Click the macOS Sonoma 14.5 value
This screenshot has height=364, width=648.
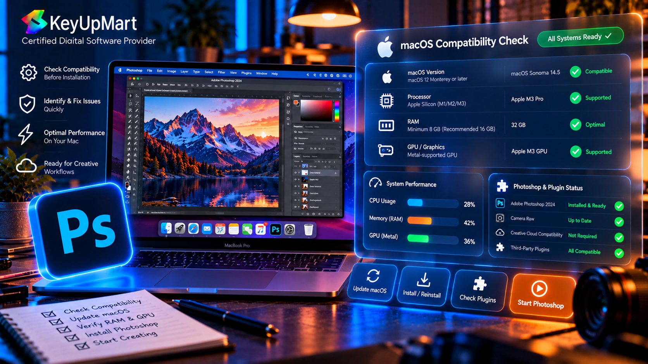(535, 73)
